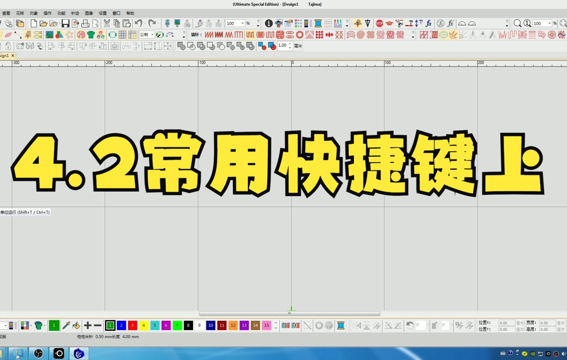Pick color with the eyedropper icon
The image size is (567, 360).
click(x=66, y=325)
